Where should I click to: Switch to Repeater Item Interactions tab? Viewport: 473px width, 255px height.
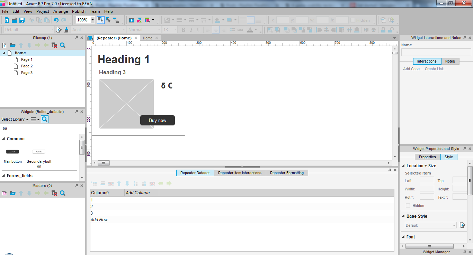240,173
